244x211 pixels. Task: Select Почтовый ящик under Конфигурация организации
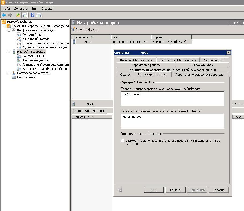33,34
